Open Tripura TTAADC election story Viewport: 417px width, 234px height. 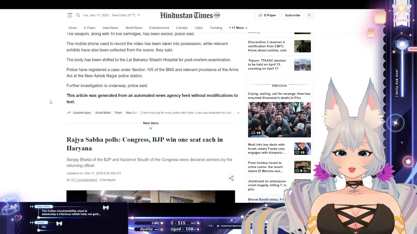click(x=267, y=64)
